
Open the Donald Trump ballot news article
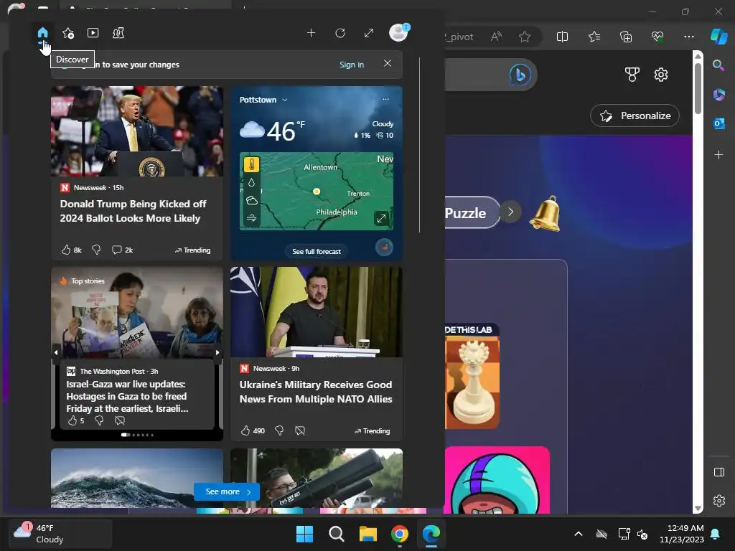(133, 211)
